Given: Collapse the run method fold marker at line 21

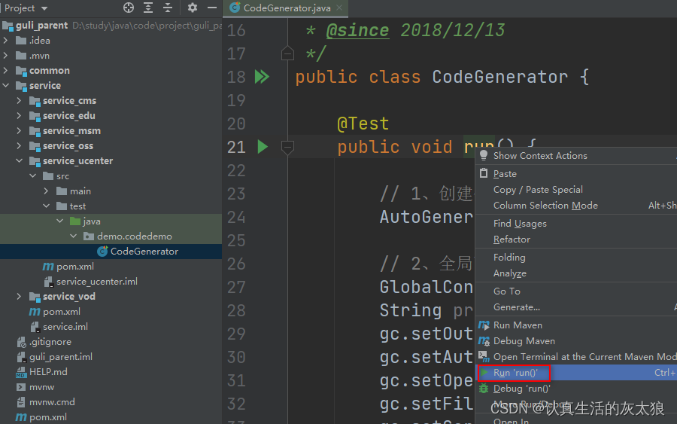Looking at the screenshot, I should click(x=287, y=148).
